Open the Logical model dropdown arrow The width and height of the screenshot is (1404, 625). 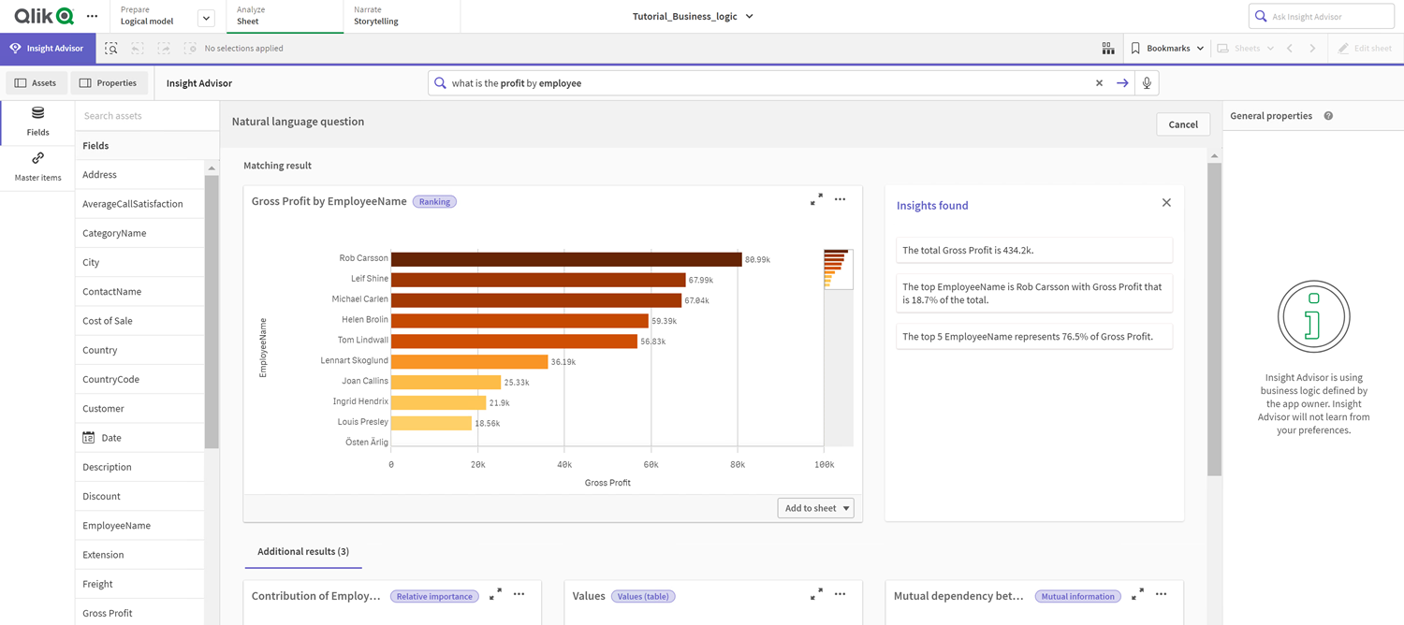coord(205,16)
